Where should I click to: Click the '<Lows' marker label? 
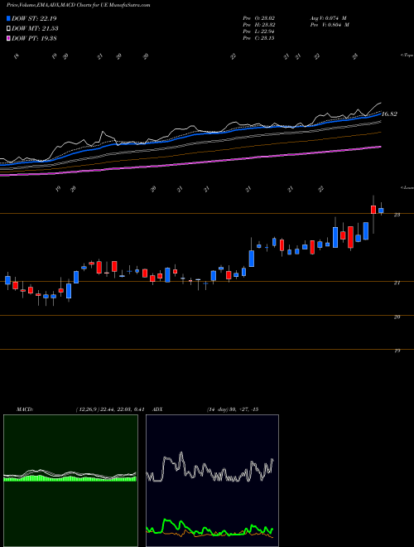click(x=407, y=187)
